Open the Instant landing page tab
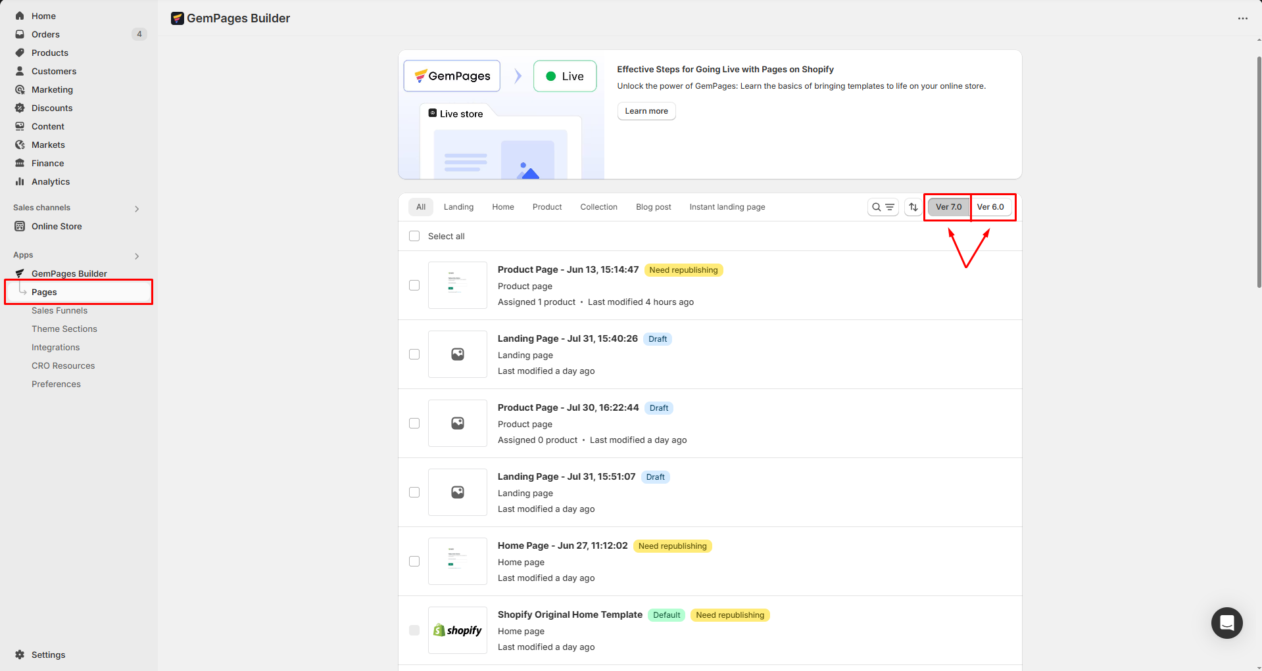This screenshot has width=1262, height=671. tap(727, 207)
